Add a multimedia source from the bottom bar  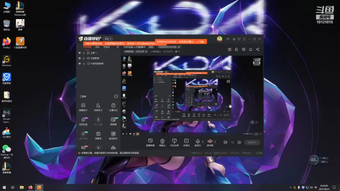point(186,143)
